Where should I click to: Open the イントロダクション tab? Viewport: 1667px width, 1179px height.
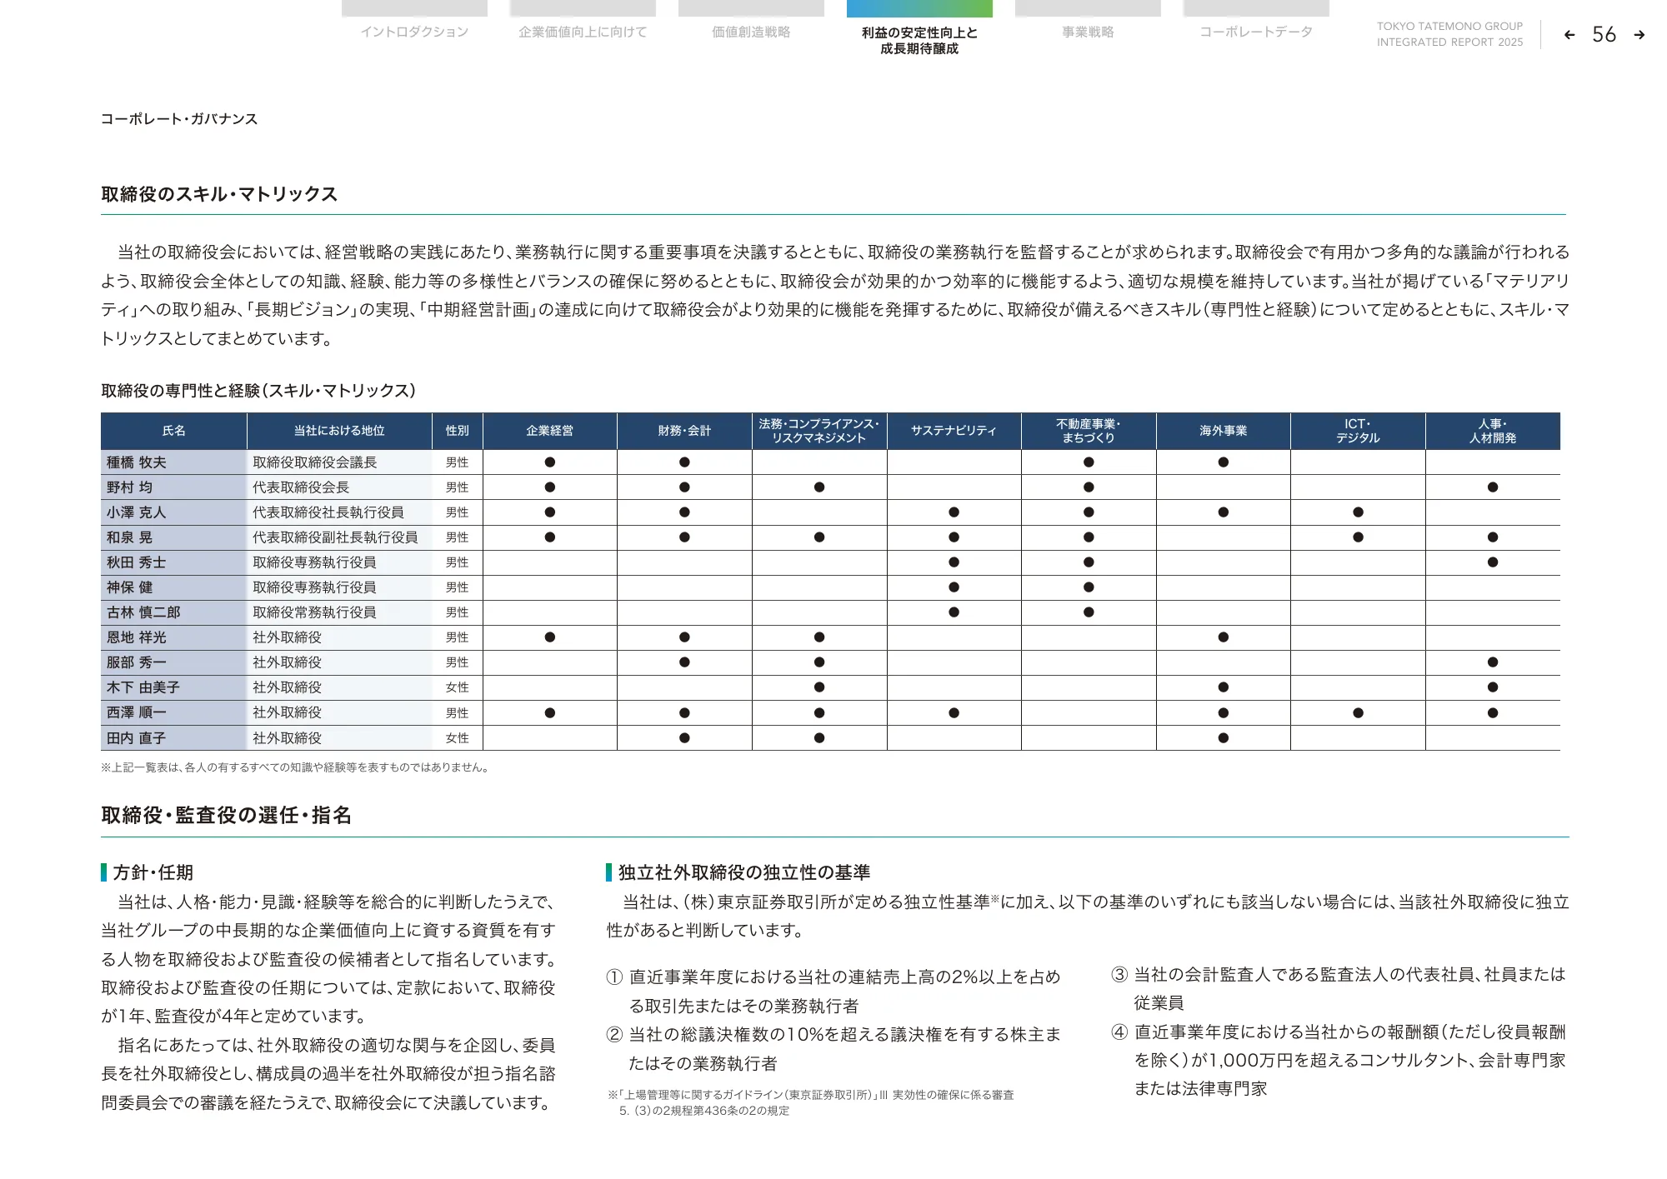pyautogui.click(x=414, y=32)
